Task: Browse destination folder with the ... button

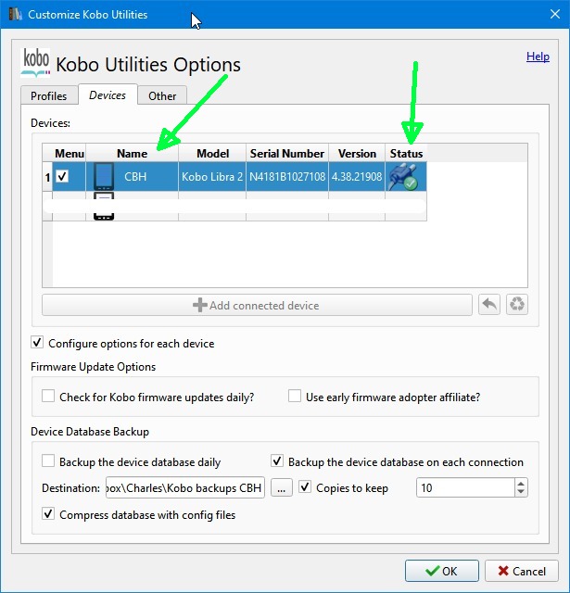Action: (x=281, y=488)
